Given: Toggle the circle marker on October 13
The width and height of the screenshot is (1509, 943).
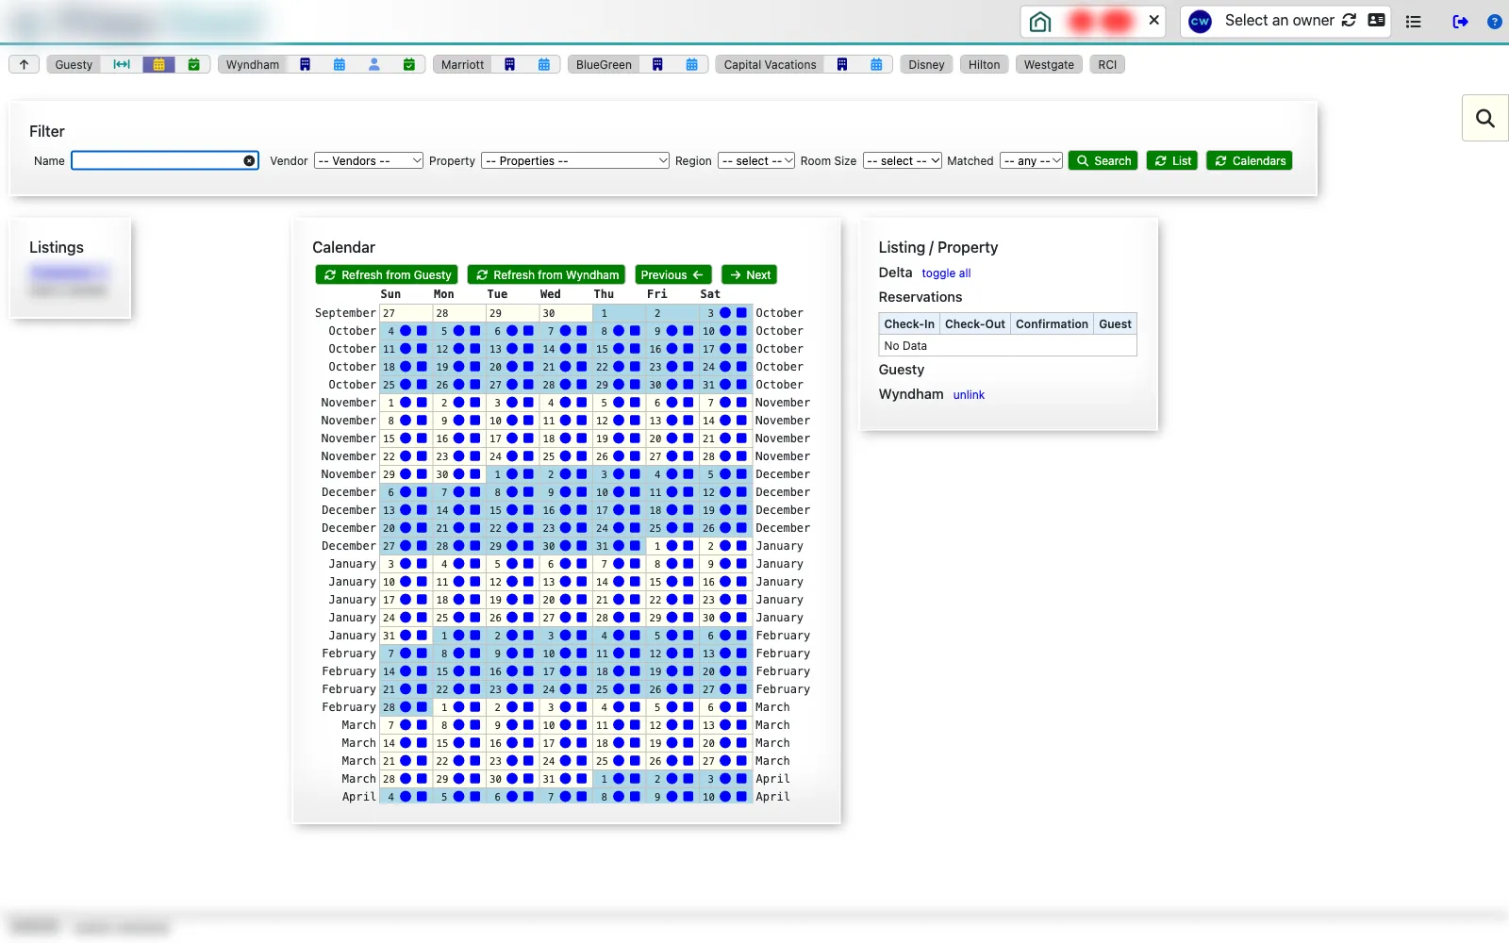Looking at the screenshot, I should pyautogui.click(x=512, y=349).
